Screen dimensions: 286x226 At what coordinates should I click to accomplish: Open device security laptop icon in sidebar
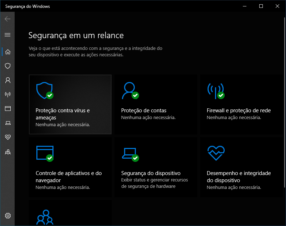tap(7, 123)
